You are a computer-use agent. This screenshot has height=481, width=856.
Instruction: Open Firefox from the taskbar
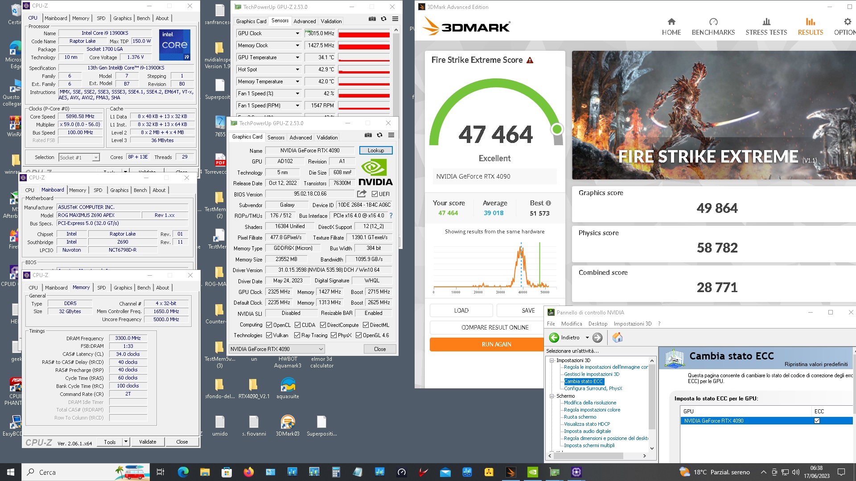[x=248, y=472]
